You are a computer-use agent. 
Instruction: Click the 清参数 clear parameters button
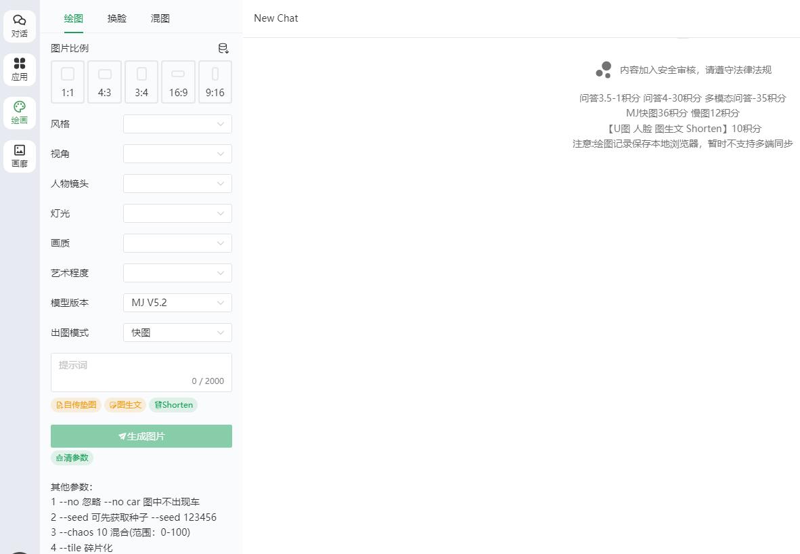coord(72,458)
